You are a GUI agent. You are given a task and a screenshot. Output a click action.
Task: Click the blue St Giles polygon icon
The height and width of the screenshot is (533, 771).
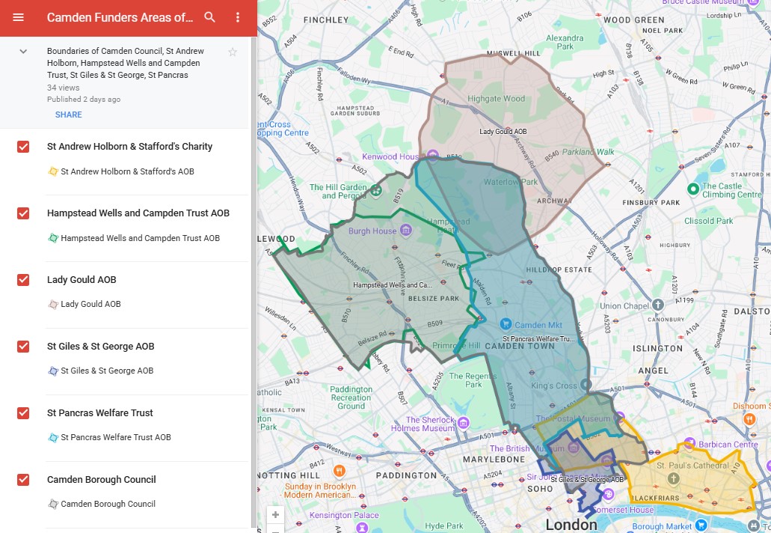click(x=53, y=371)
